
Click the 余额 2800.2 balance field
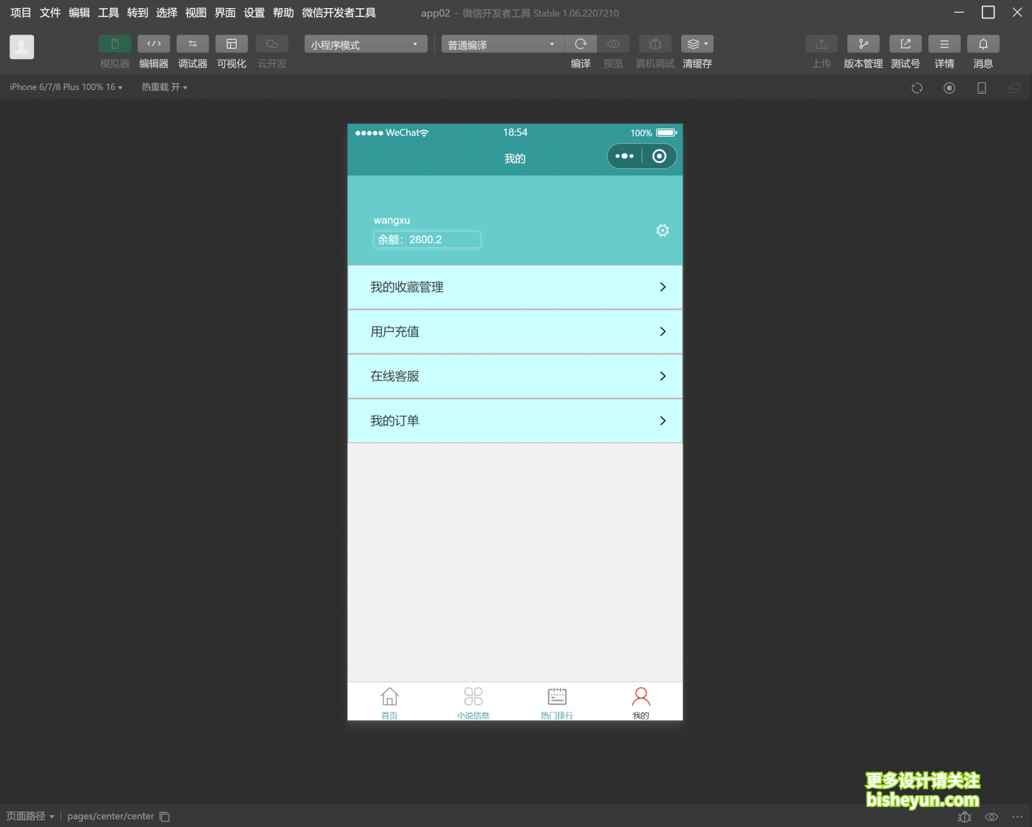tap(427, 240)
